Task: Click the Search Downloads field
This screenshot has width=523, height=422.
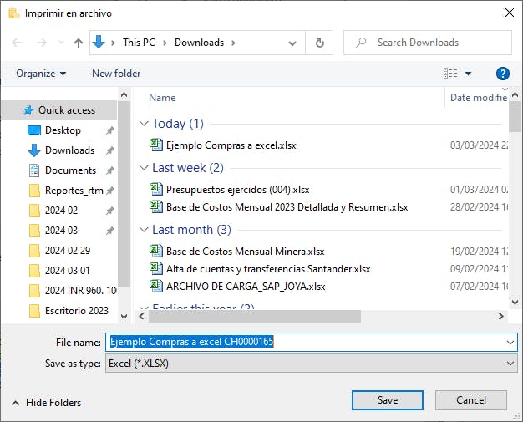Action: point(428,43)
